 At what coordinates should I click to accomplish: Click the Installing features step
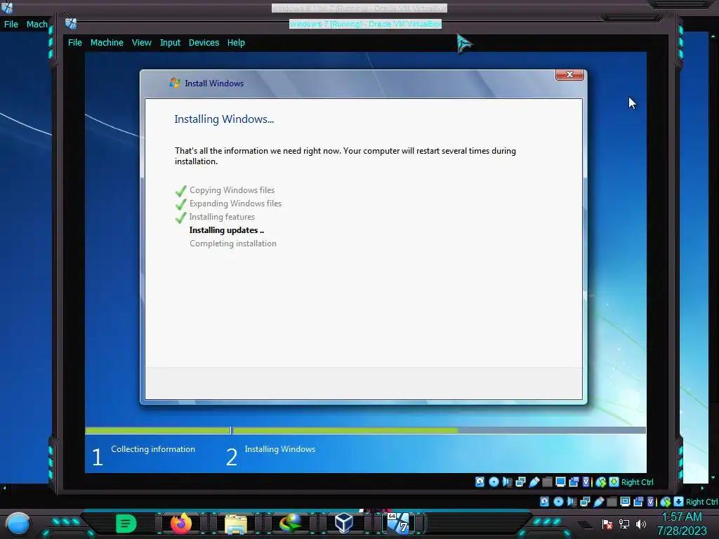pyautogui.click(x=222, y=217)
